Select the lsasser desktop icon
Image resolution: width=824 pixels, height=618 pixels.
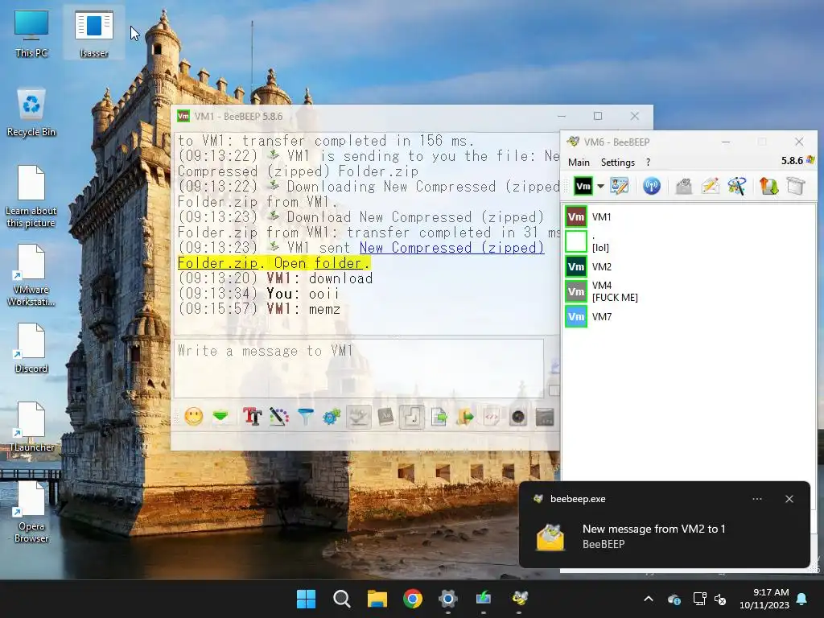point(94,34)
